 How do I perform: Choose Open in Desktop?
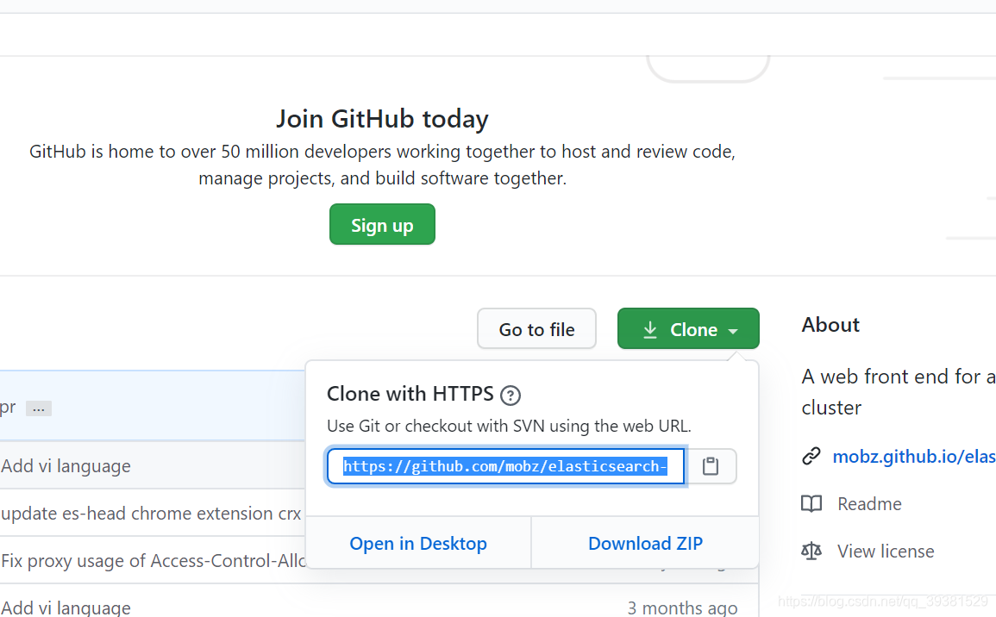coord(418,544)
